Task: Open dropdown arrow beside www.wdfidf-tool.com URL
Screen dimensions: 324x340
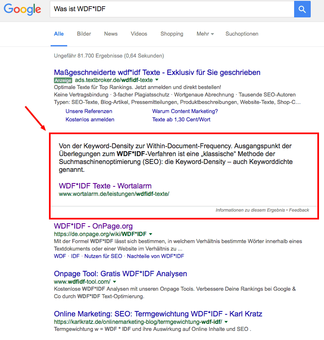Action: pos(114,282)
